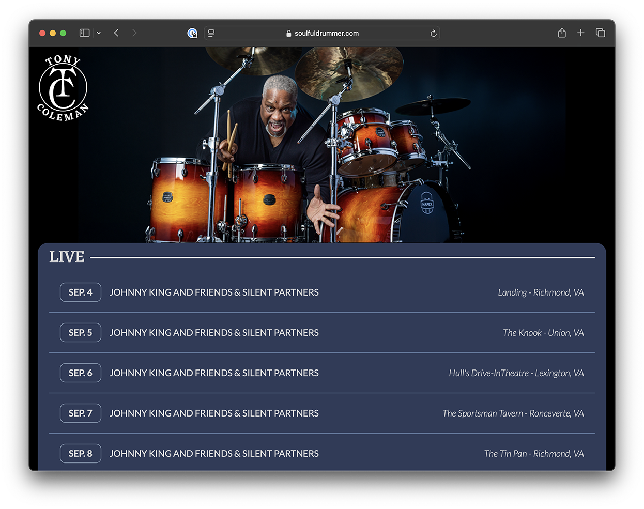This screenshot has height=509, width=644.
Task: Expand the sidebar options dropdown arrow
Action: 99,33
